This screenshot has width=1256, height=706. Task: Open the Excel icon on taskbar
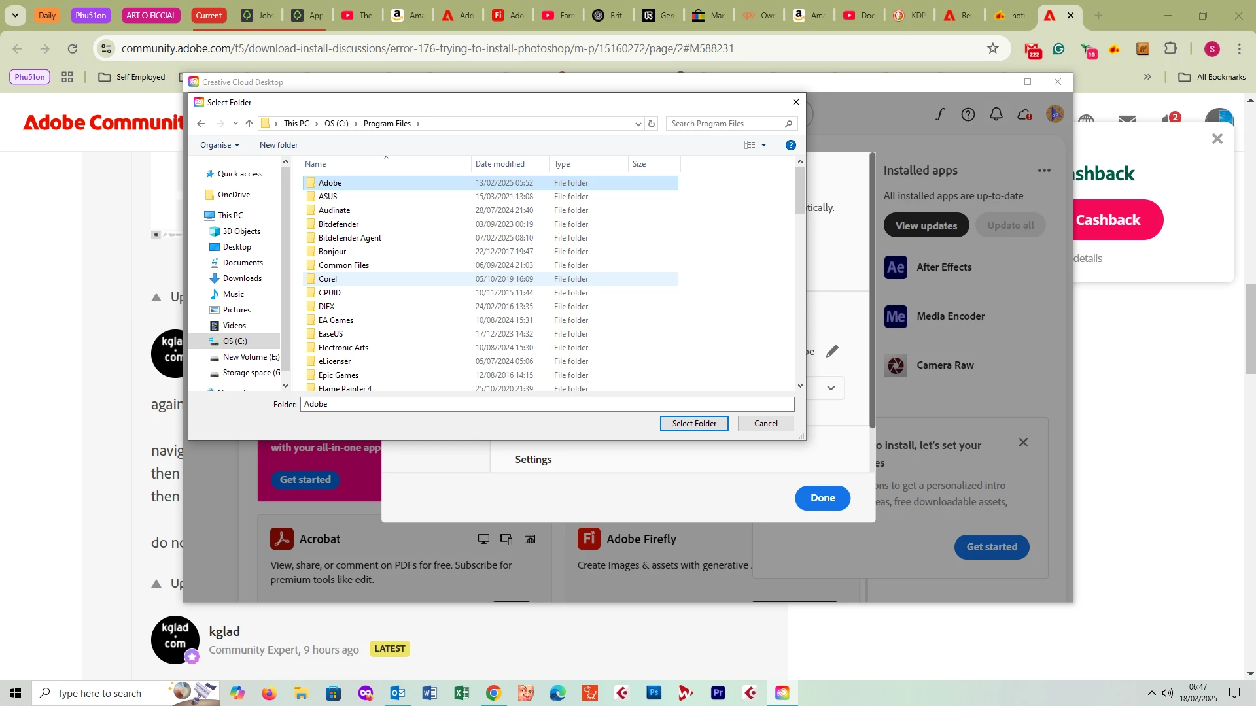click(461, 693)
